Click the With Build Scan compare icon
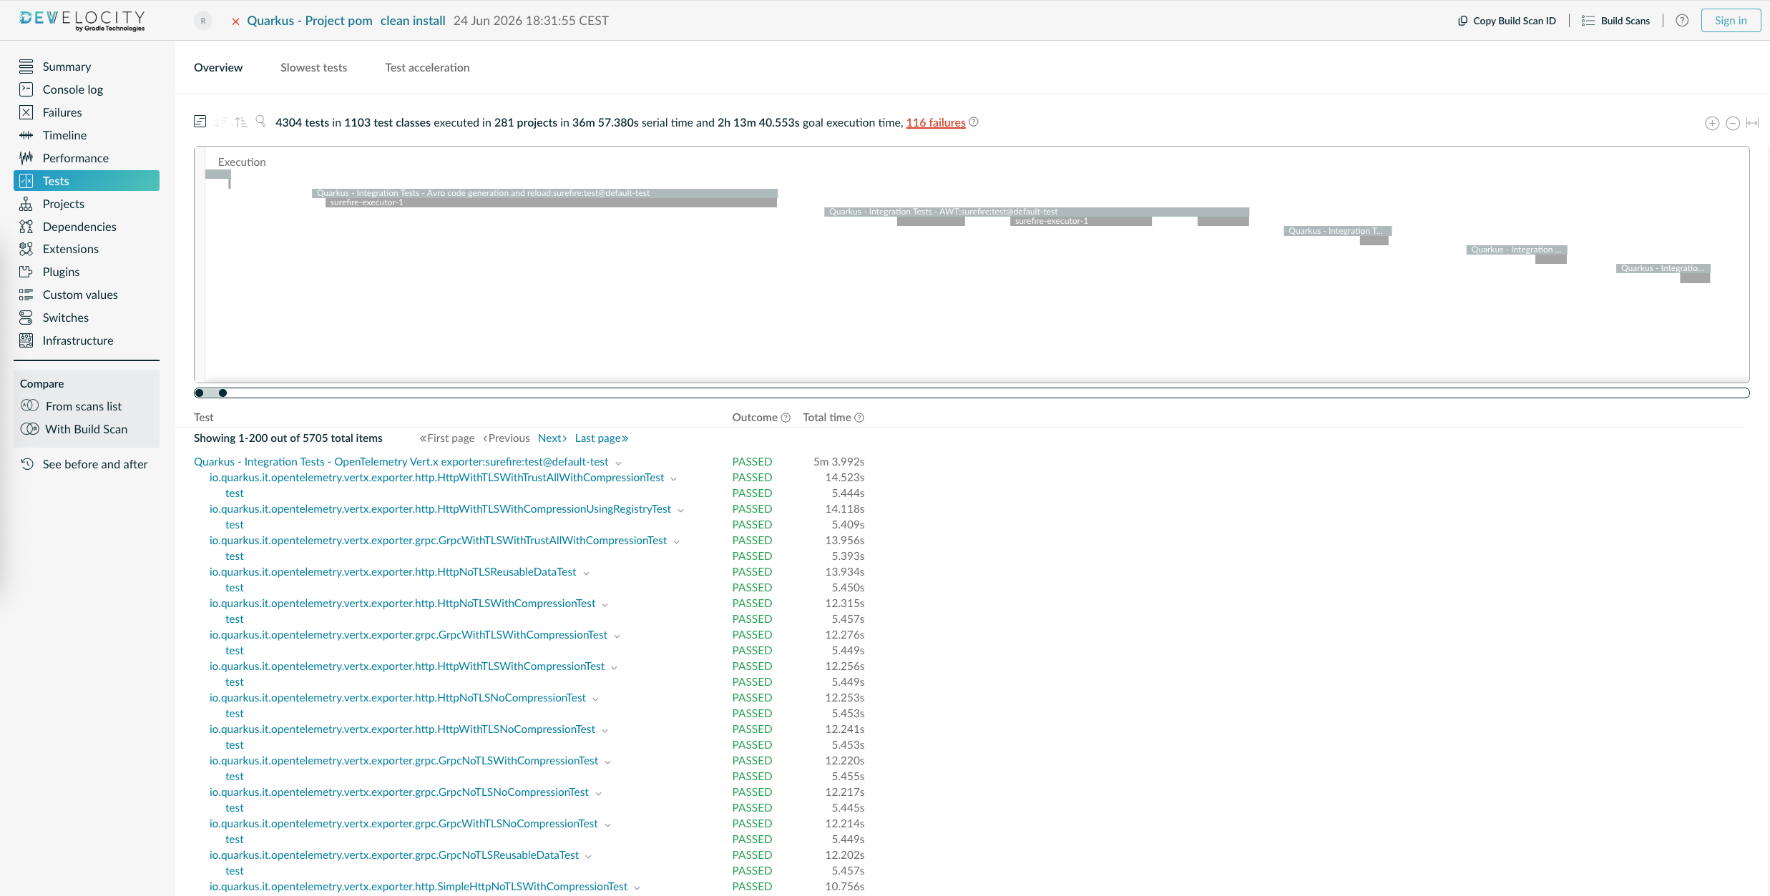The image size is (1770, 896). click(30, 429)
